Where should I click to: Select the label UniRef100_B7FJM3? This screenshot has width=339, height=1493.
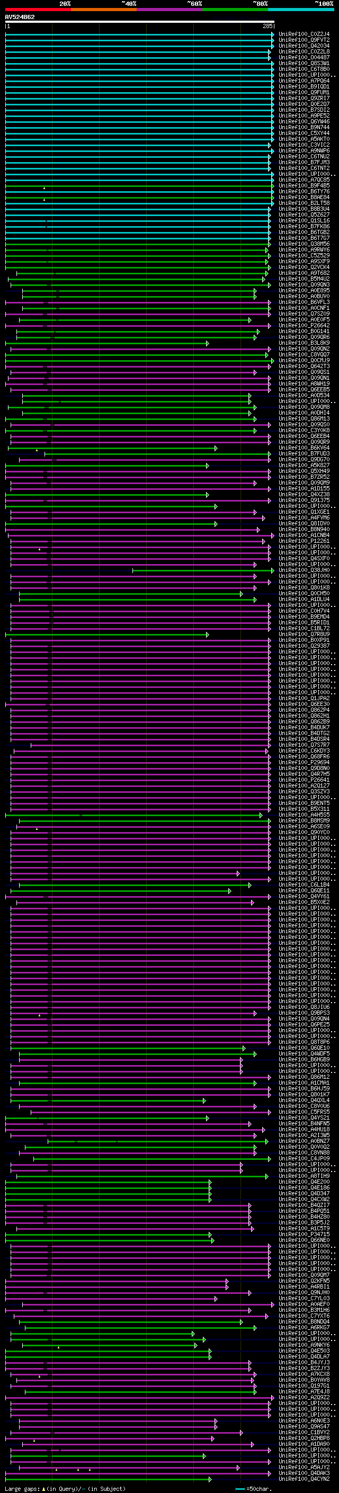[x=304, y=162]
